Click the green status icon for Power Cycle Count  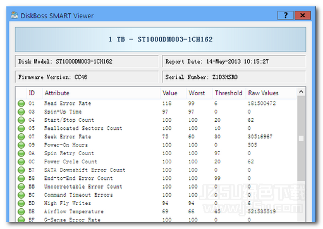[x=21, y=162]
